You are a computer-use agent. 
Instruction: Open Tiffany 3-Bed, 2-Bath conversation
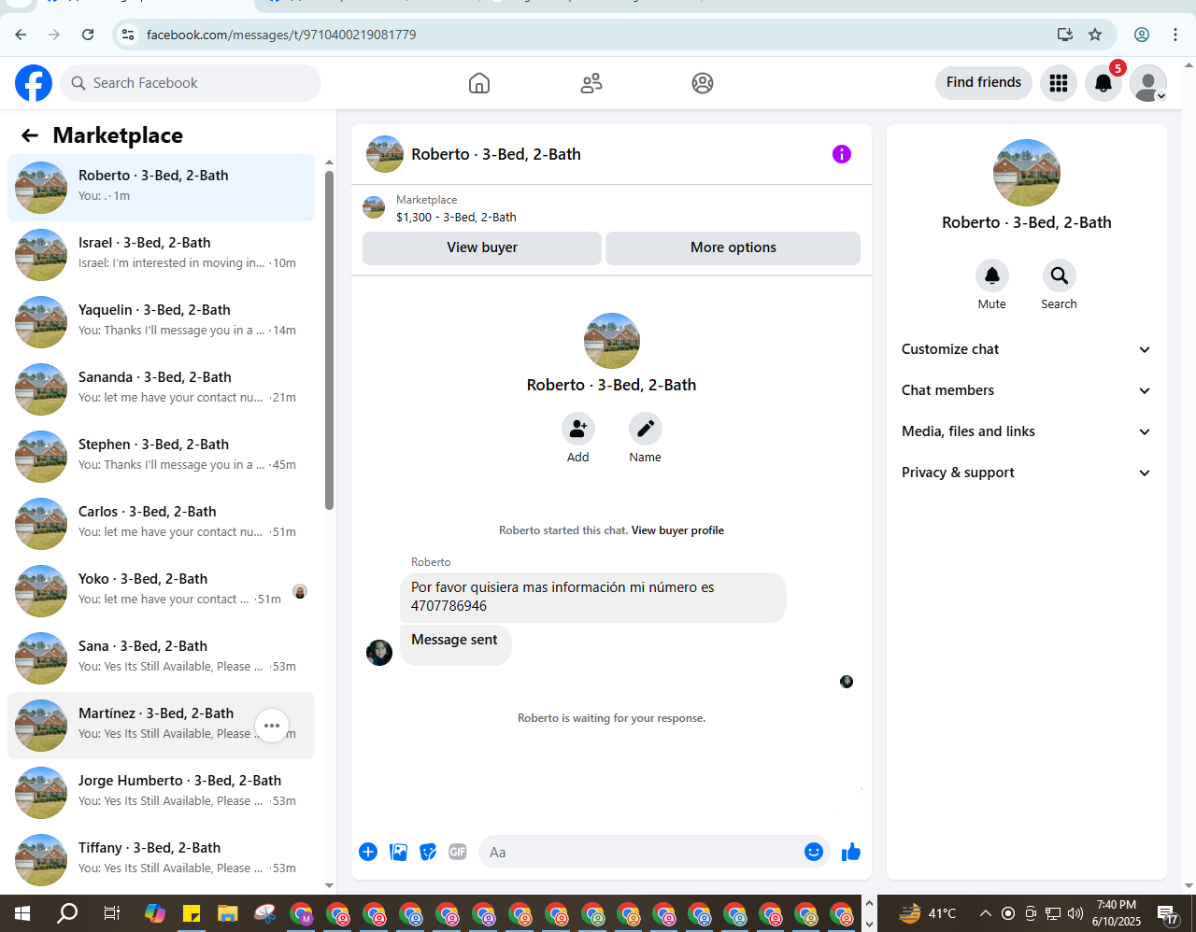(162, 860)
